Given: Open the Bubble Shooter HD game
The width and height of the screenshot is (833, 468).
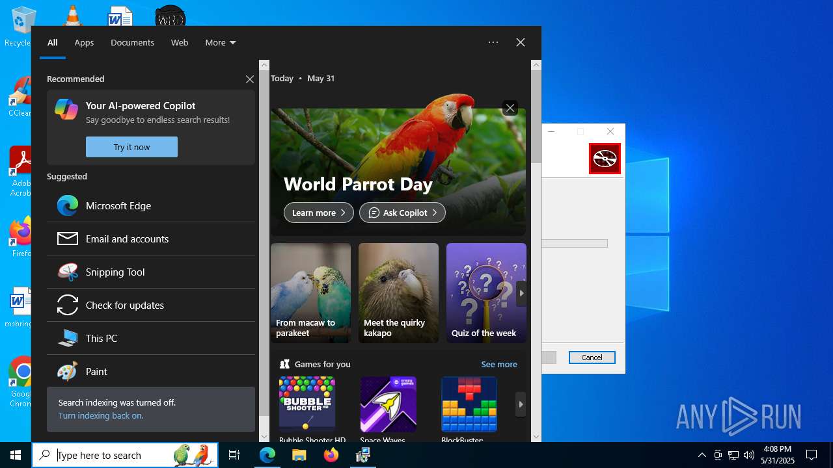Looking at the screenshot, I should click(x=307, y=404).
